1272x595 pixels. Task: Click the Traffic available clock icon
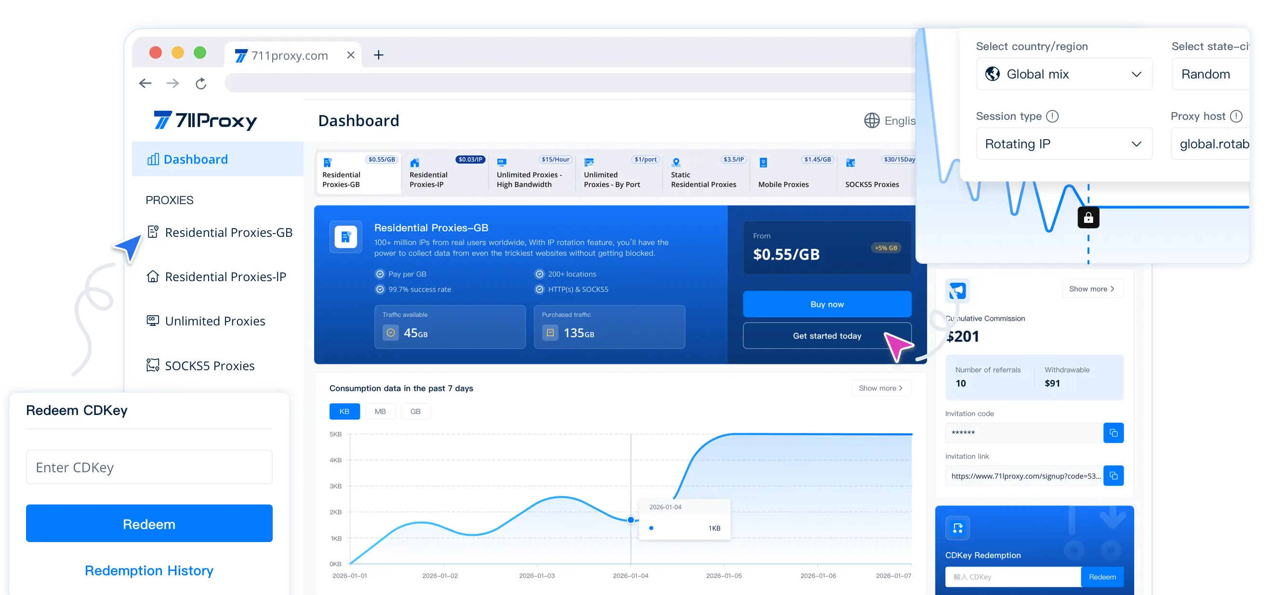click(391, 333)
